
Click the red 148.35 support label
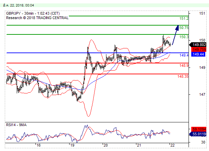183,76
